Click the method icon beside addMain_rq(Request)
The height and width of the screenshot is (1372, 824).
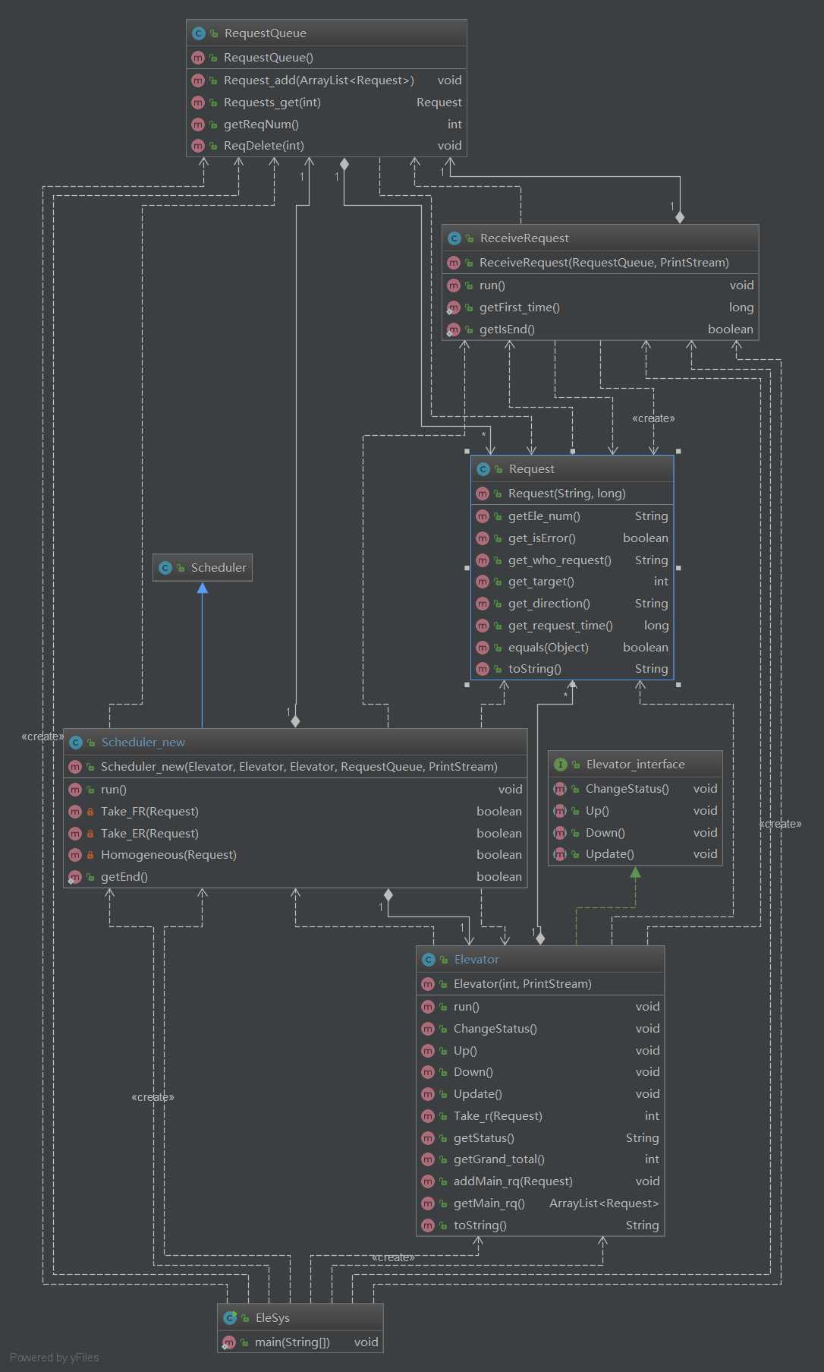(x=428, y=1181)
